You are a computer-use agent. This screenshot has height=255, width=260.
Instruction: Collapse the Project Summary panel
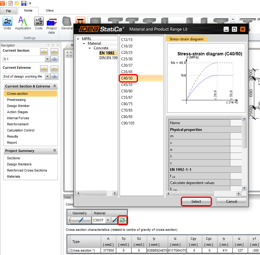click(54, 151)
